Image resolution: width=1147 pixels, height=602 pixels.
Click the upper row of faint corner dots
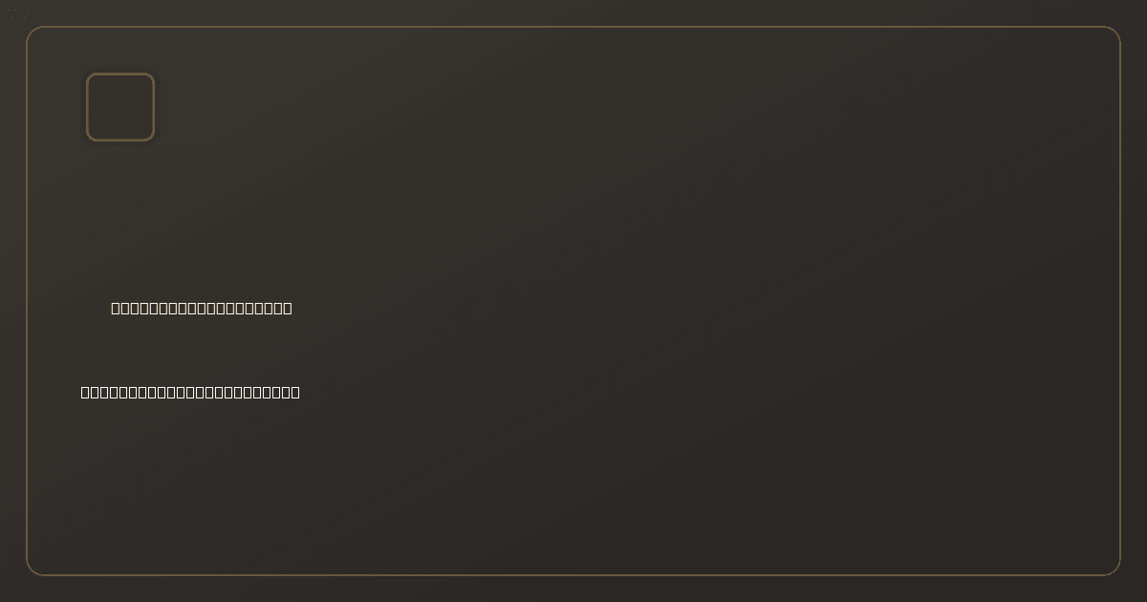pos(21,11)
